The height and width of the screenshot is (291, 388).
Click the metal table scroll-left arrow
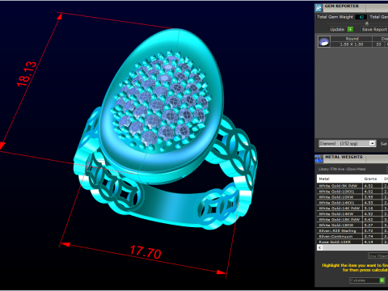[x=320, y=247]
